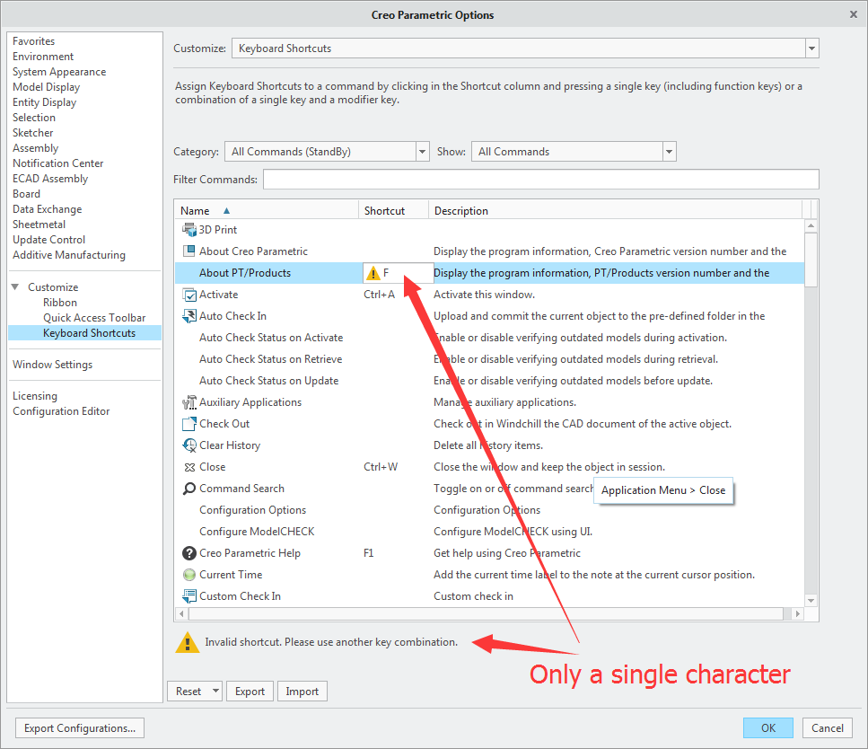Open the Reset button dropdown arrow
This screenshot has height=749, width=868.
pos(215,691)
